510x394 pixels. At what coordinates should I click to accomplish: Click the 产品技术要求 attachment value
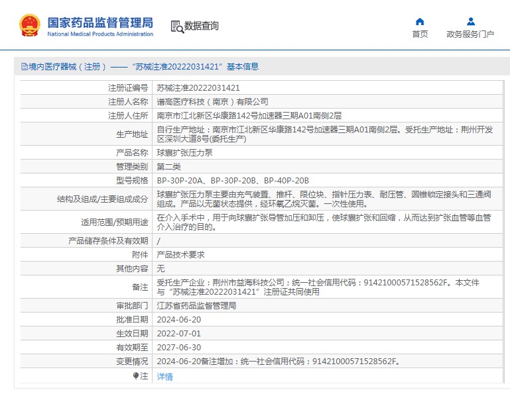pyautogui.click(x=181, y=255)
